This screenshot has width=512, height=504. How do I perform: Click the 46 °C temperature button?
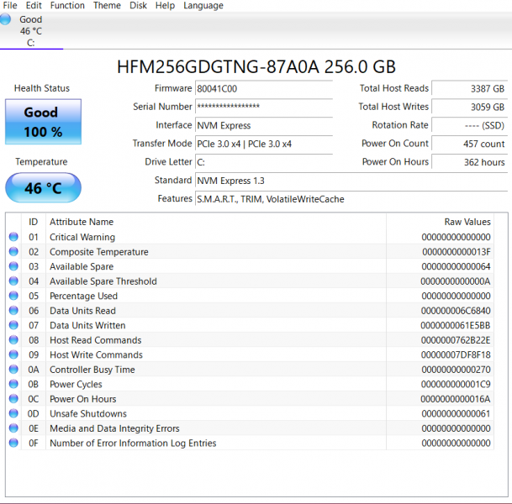click(x=43, y=188)
